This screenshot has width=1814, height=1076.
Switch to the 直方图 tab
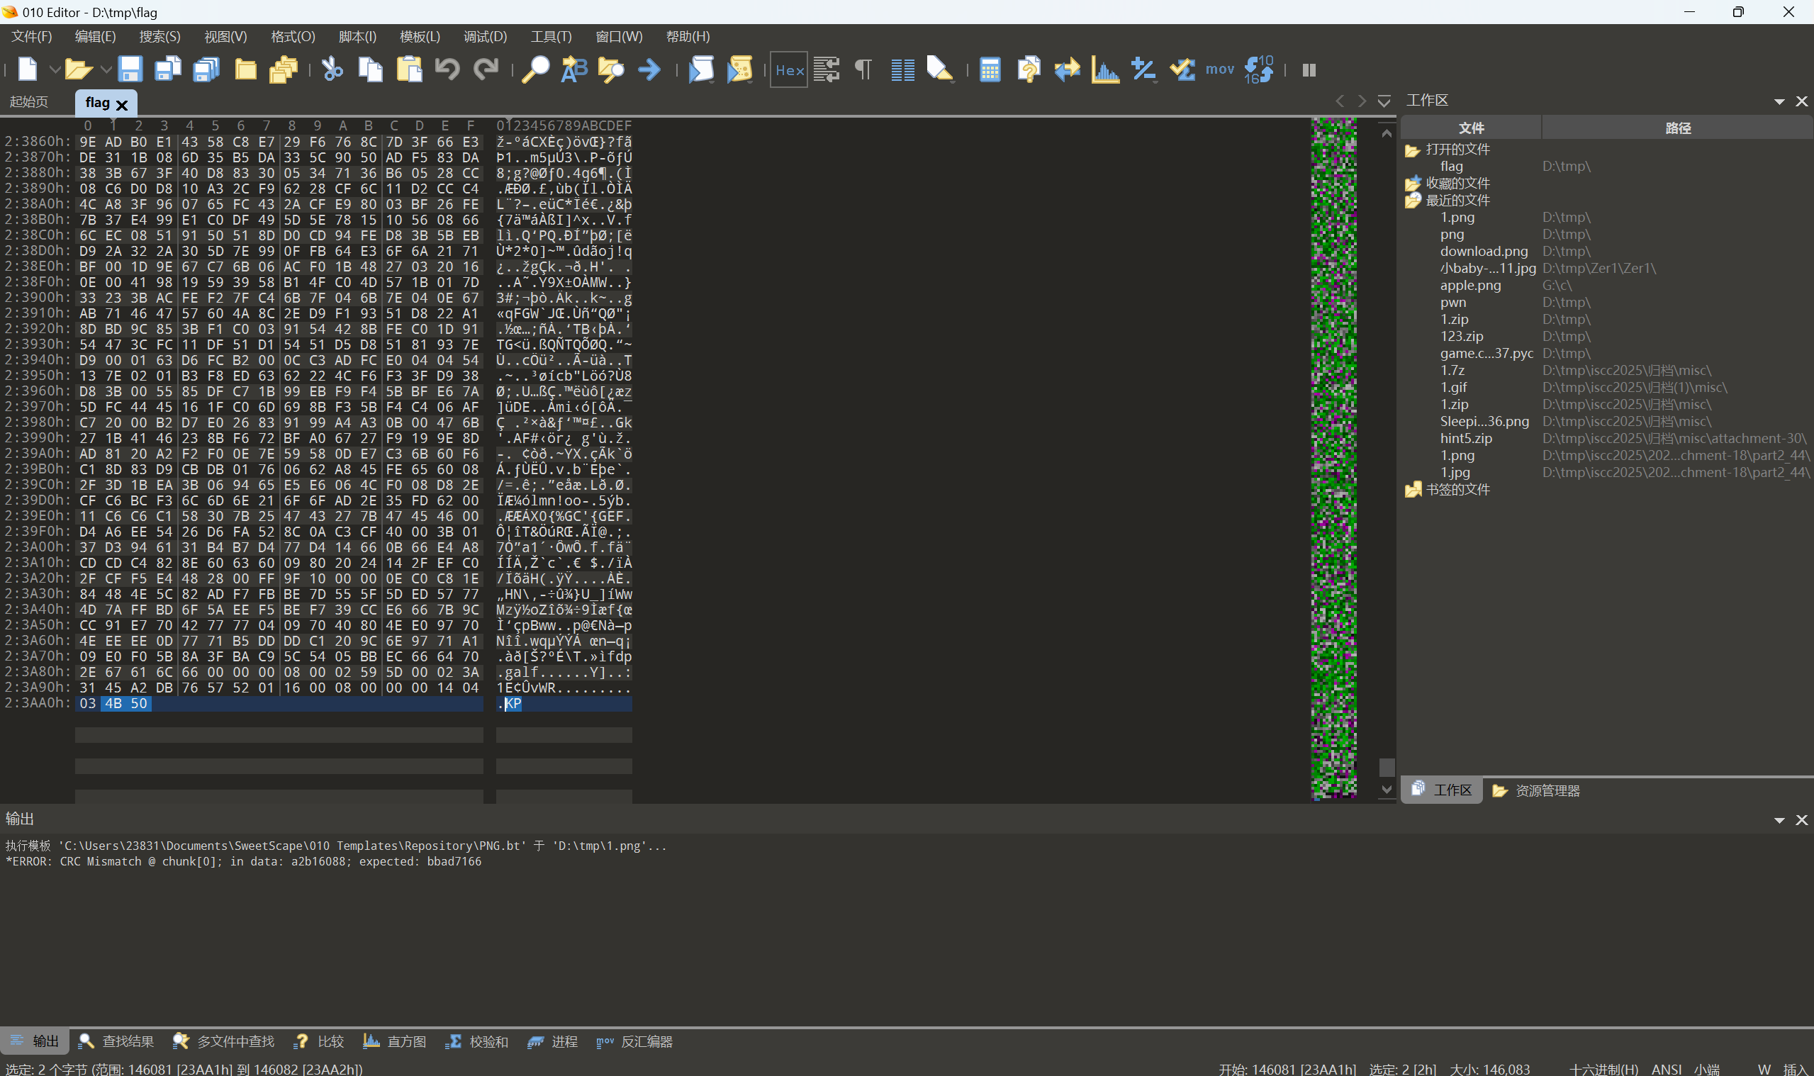pos(393,1041)
